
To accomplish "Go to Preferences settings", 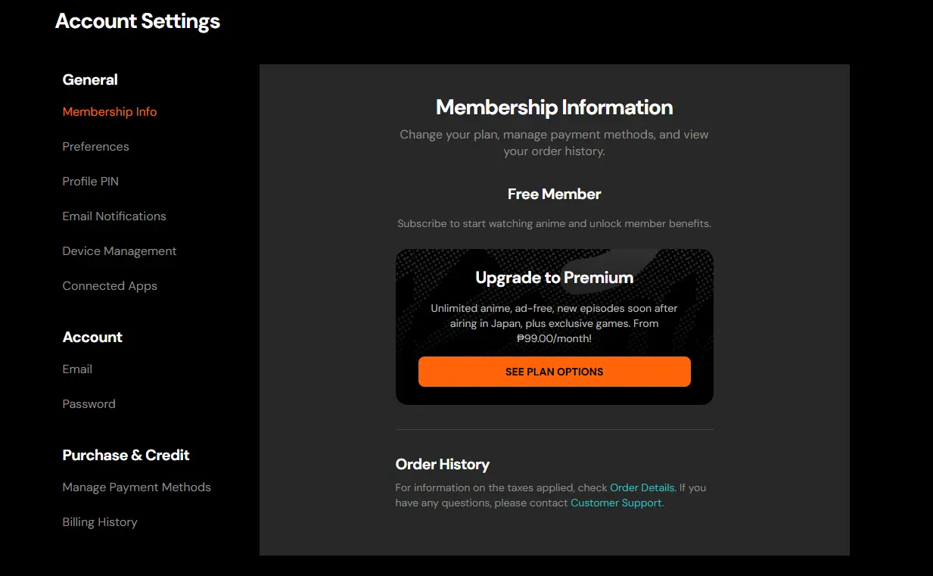I will (x=95, y=146).
